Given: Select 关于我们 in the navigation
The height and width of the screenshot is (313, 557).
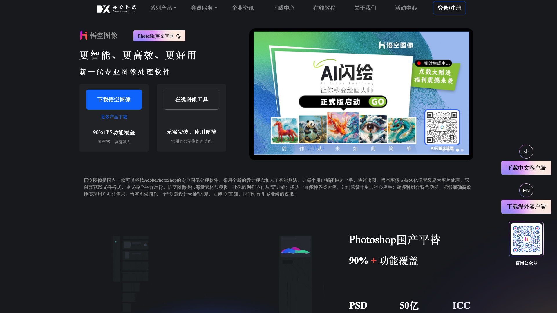Looking at the screenshot, I should pos(365,8).
